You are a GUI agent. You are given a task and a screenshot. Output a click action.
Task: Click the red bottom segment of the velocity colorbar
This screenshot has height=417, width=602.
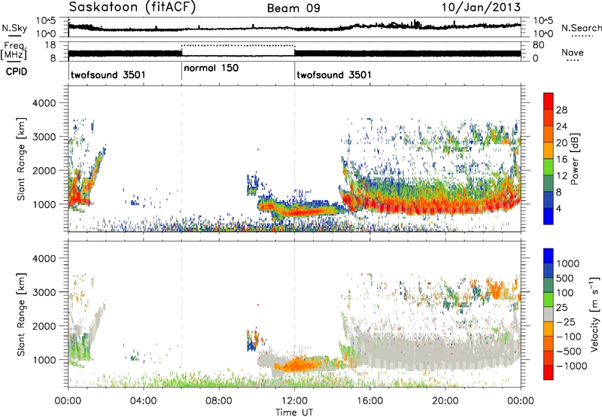[549, 373]
